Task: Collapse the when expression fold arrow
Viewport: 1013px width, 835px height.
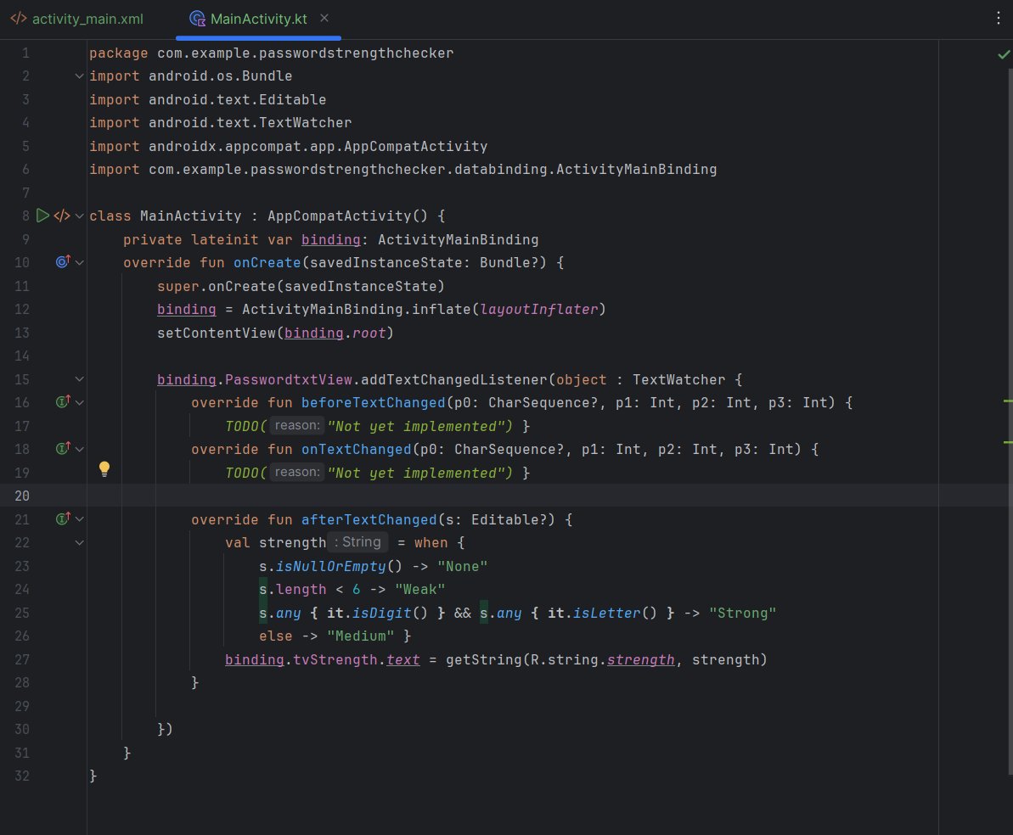Action: pos(80,542)
